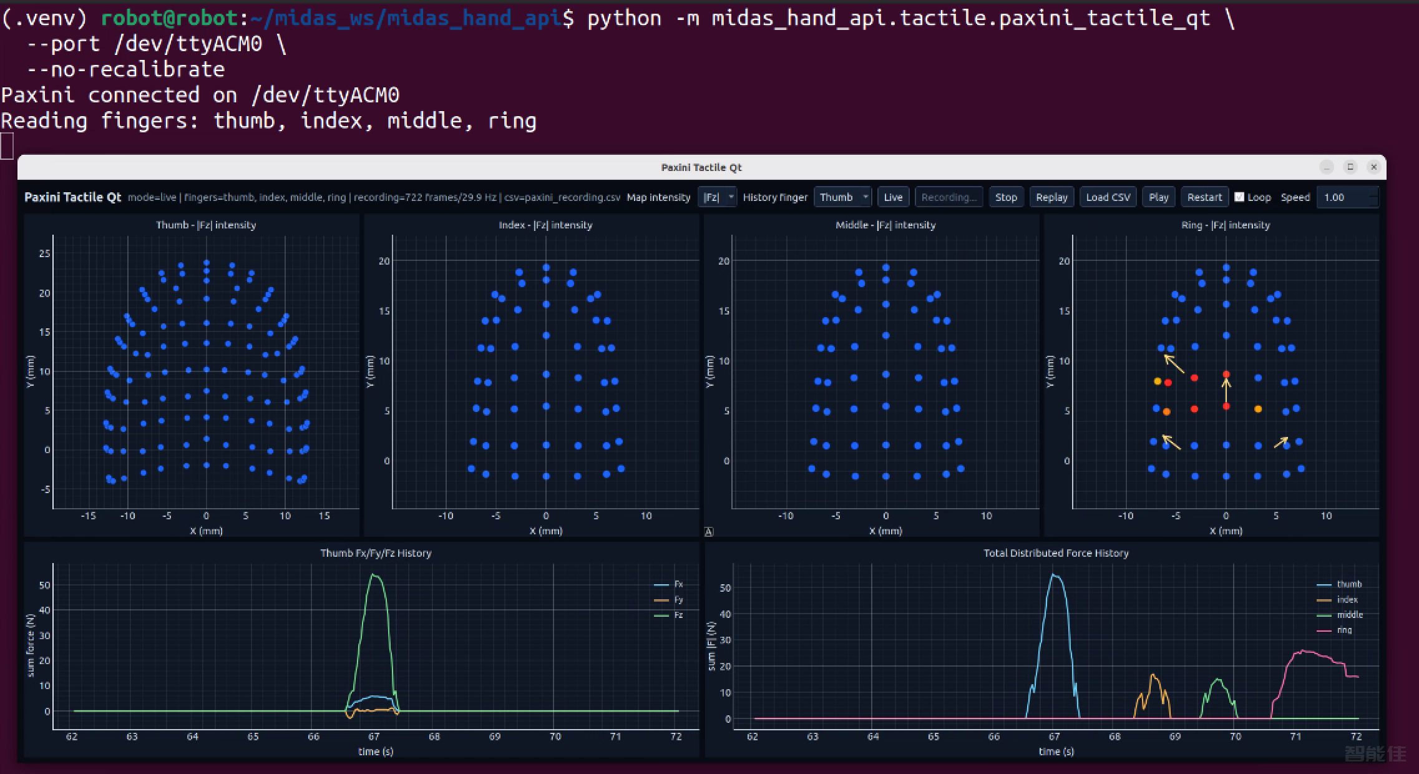Open the Map intensity |Fz| dropdown
The height and width of the screenshot is (774, 1419).
tap(717, 197)
